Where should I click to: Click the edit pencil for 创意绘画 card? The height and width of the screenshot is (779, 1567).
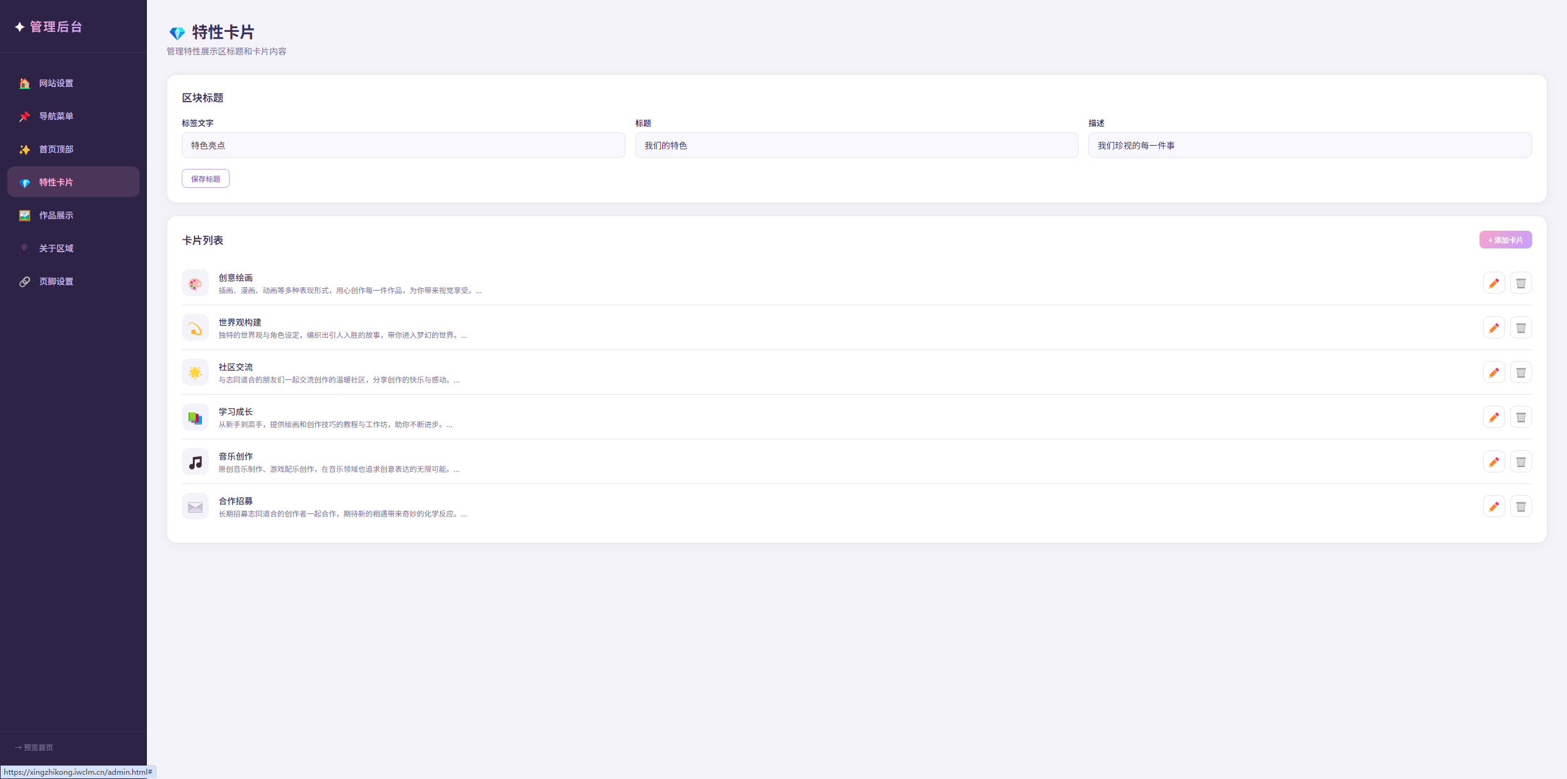(1494, 283)
